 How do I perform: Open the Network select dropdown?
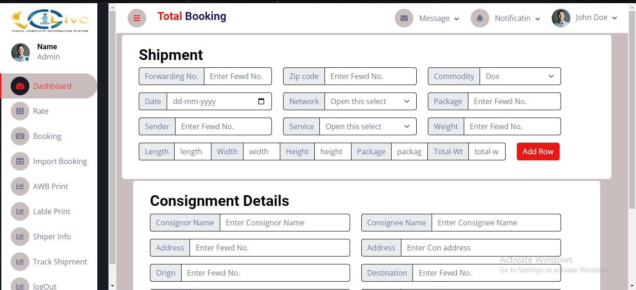[x=370, y=101]
